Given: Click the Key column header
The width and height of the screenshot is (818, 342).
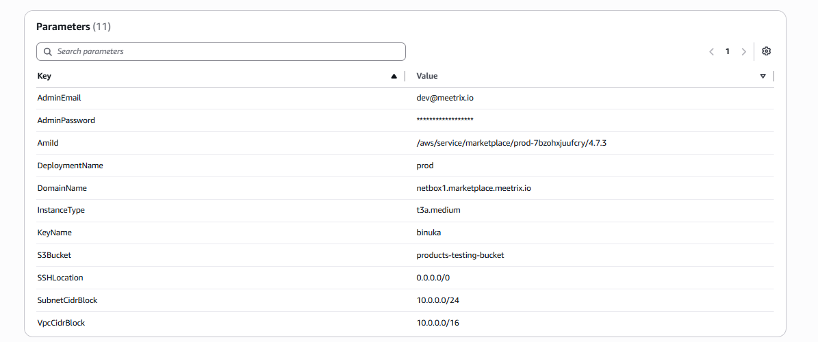Looking at the screenshot, I should pos(44,76).
